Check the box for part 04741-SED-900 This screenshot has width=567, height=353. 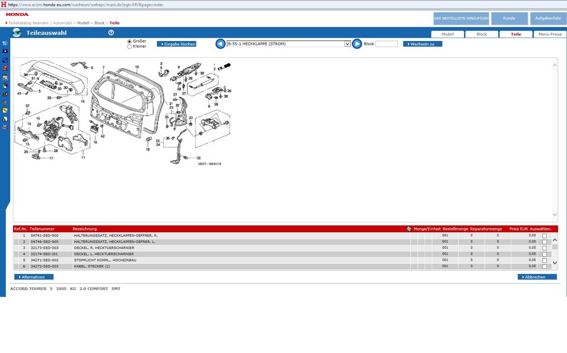point(544,236)
